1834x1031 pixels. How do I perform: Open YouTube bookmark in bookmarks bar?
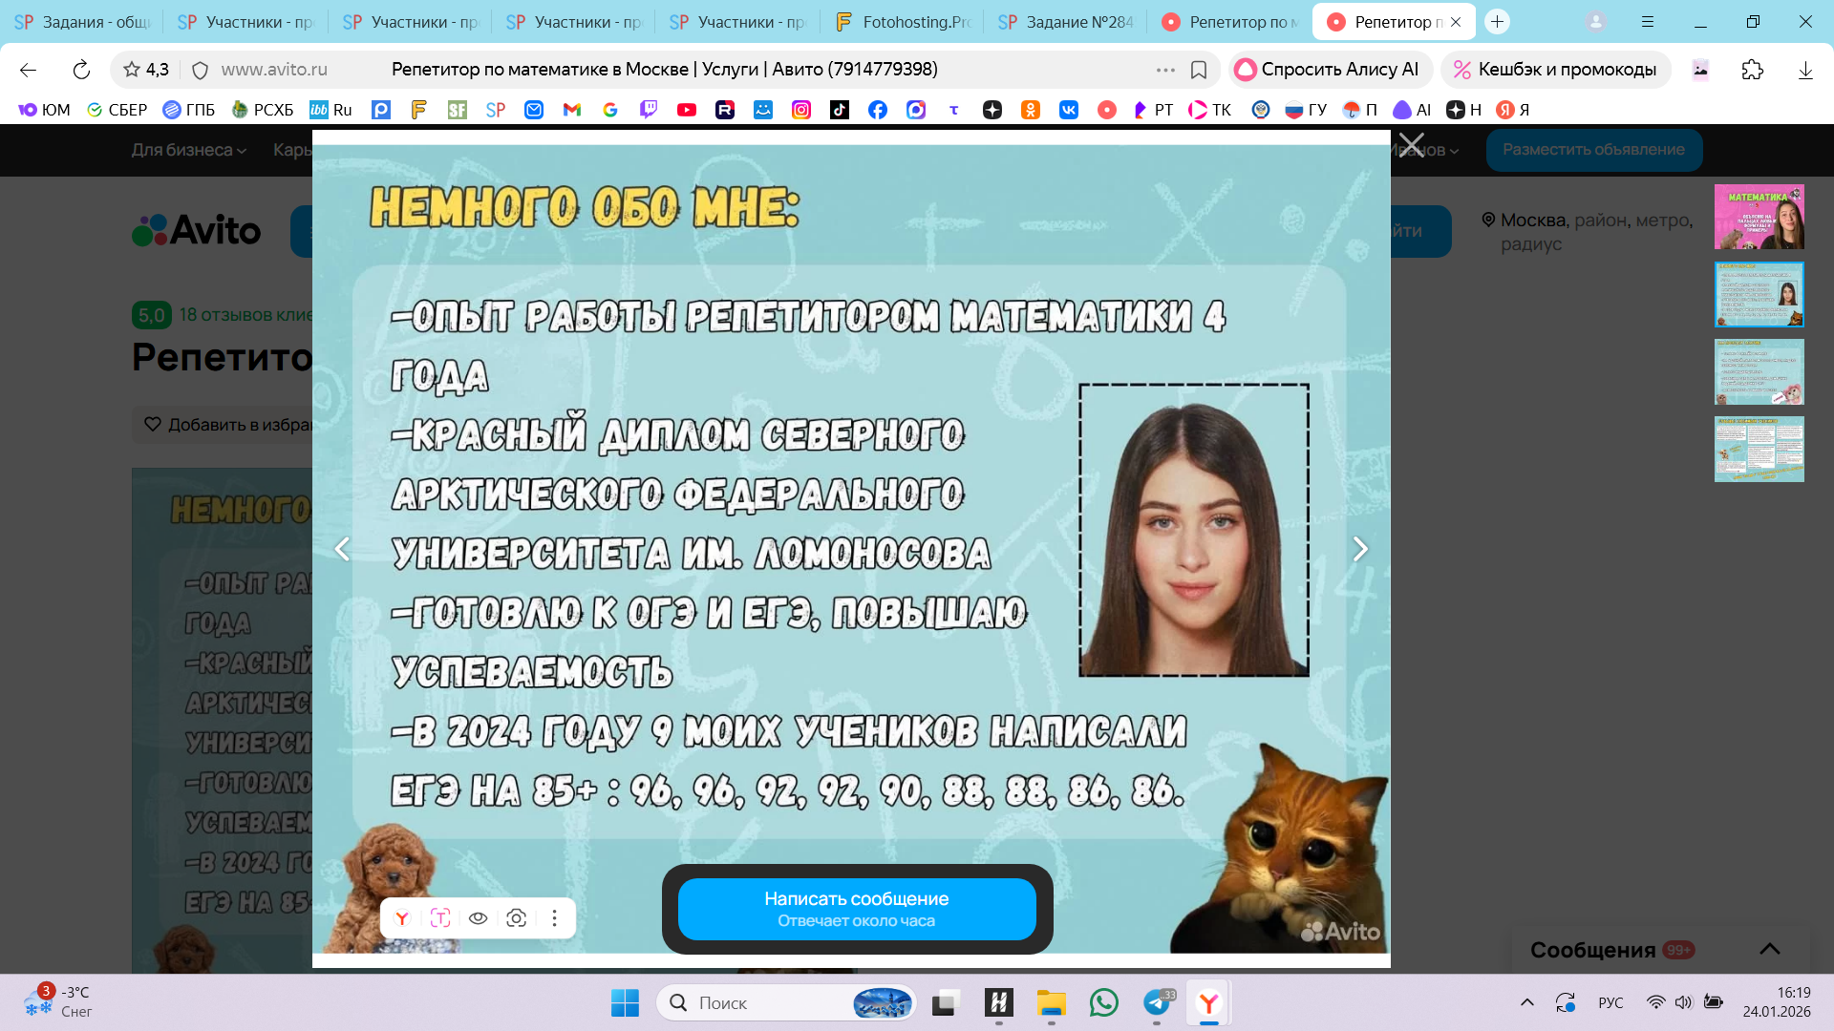point(687,110)
